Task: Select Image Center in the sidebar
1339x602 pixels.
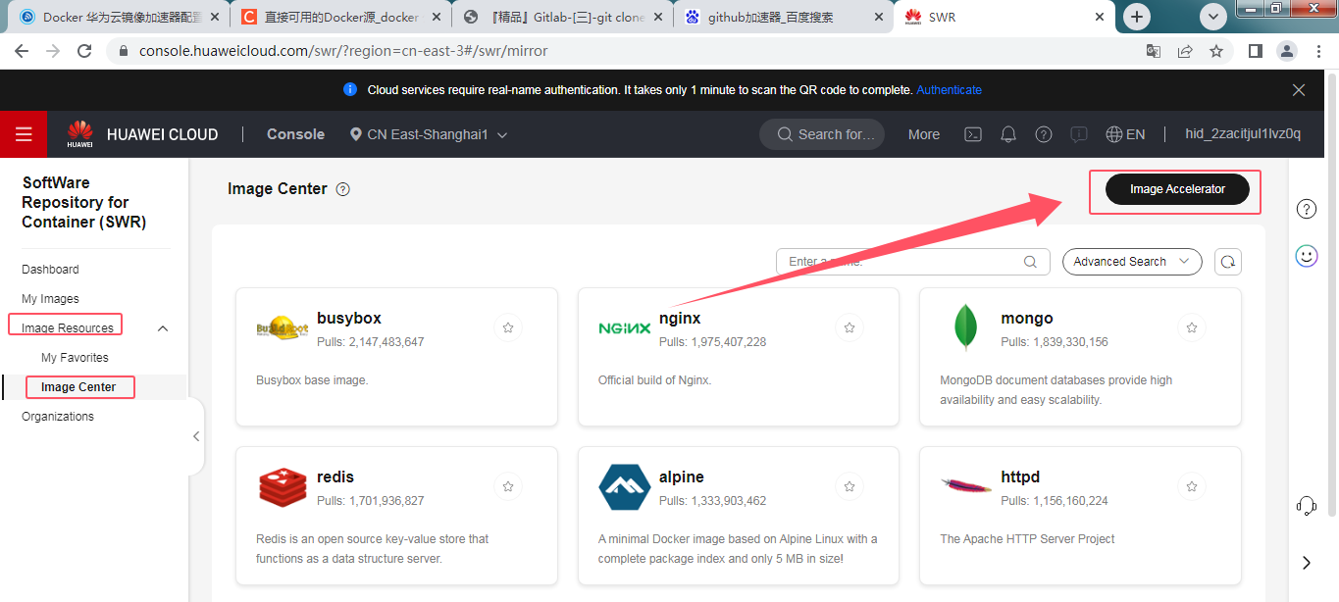Action: [x=78, y=387]
